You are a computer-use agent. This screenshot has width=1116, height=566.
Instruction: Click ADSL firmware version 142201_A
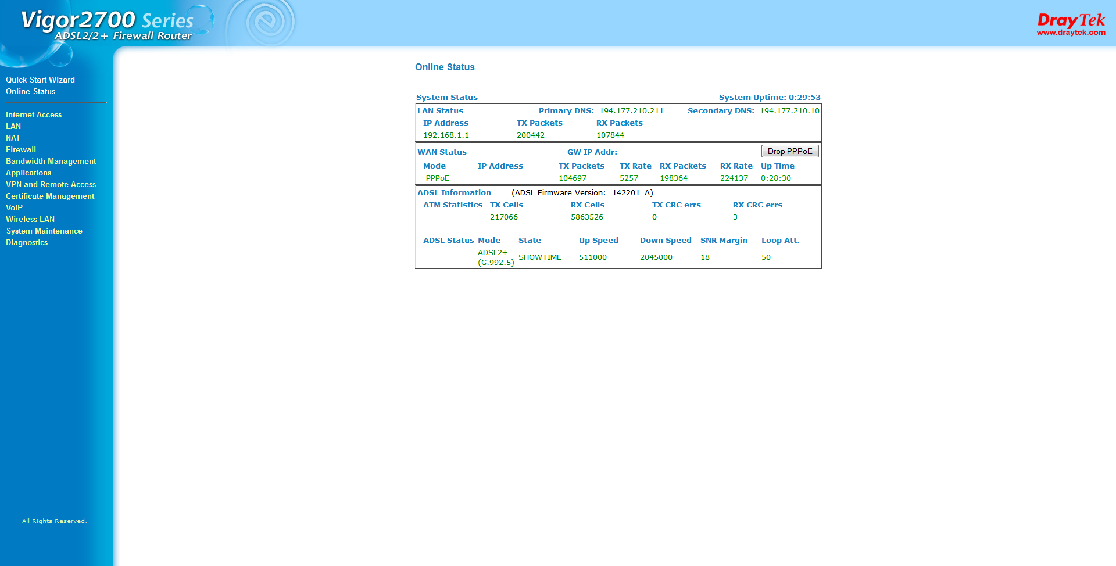(x=631, y=193)
